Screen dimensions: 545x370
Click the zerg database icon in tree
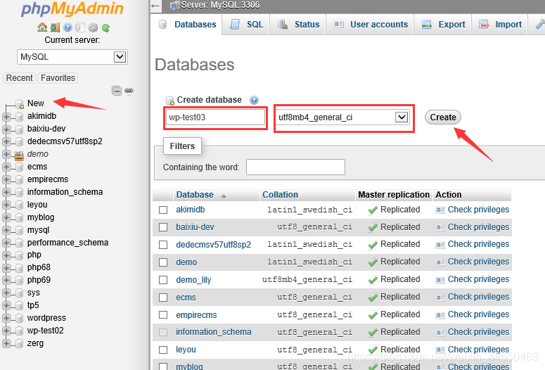[19, 343]
